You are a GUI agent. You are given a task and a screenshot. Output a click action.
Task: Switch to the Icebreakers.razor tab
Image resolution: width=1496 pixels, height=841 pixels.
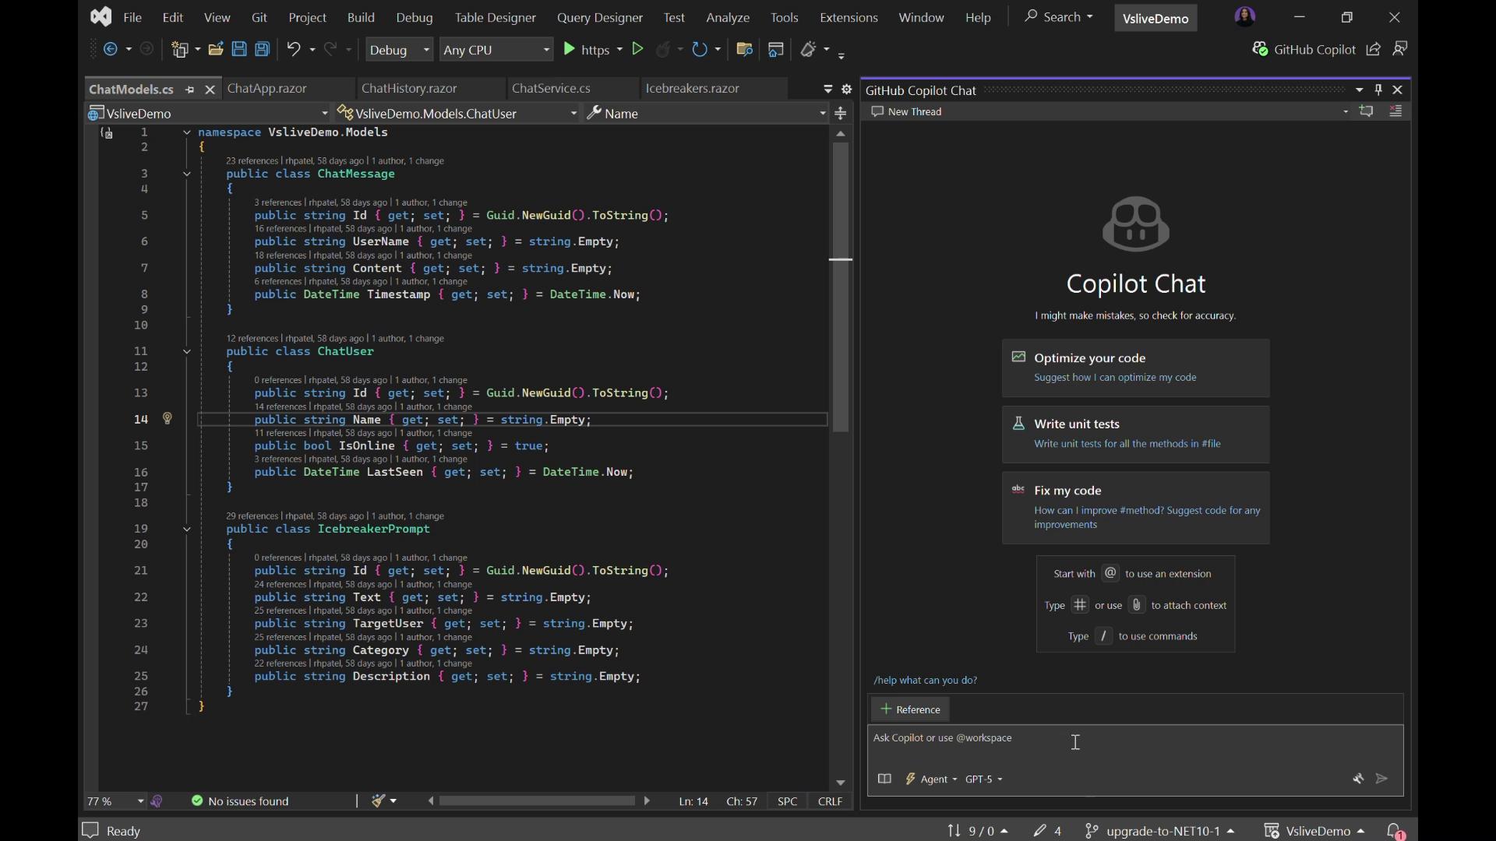coord(693,89)
